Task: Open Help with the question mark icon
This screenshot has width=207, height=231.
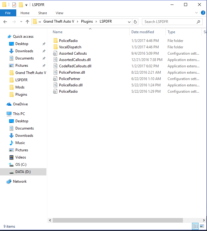Action: pos(203,13)
